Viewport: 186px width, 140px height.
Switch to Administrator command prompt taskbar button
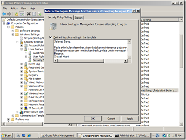[132, 135]
